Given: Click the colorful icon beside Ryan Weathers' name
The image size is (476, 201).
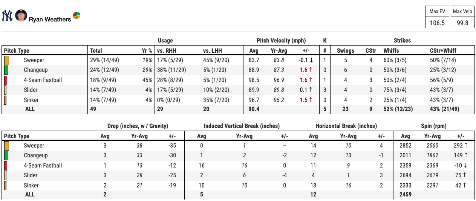Looking at the screenshot, I should (77, 16).
